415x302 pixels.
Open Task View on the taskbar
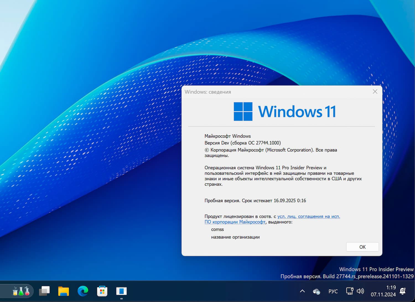point(44,291)
